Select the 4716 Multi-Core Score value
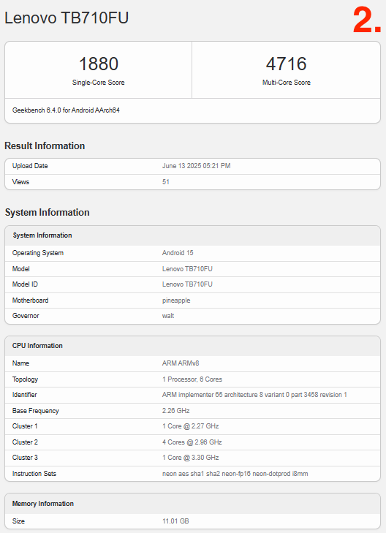Screen dimensions: 386x533 tap(286, 64)
